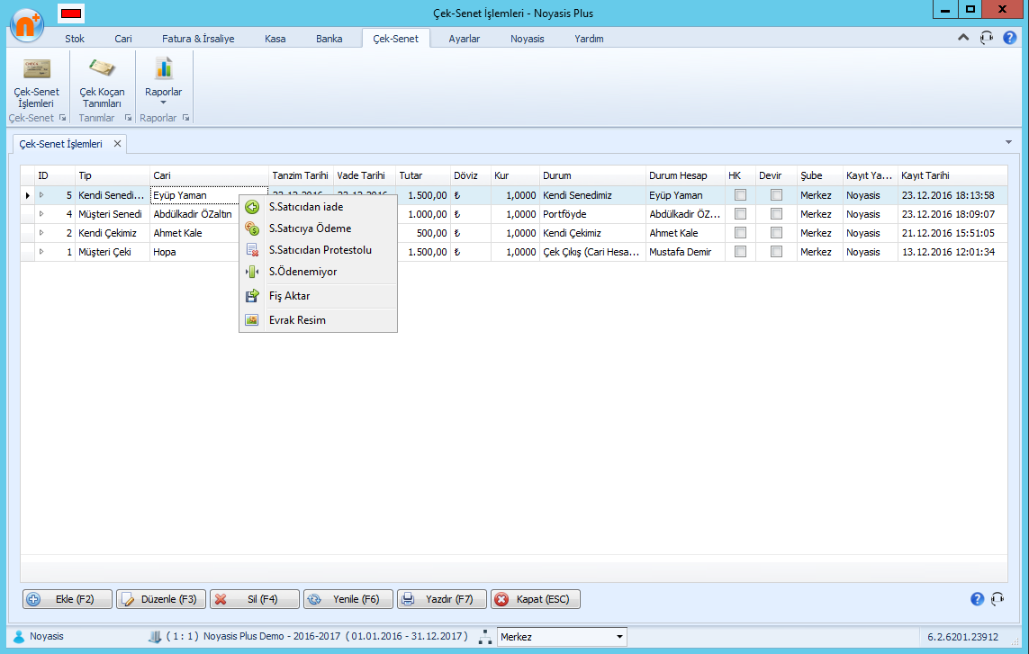Click the Düzenle (F3) button
This screenshot has width=1029, height=654.
[x=161, y=599]
